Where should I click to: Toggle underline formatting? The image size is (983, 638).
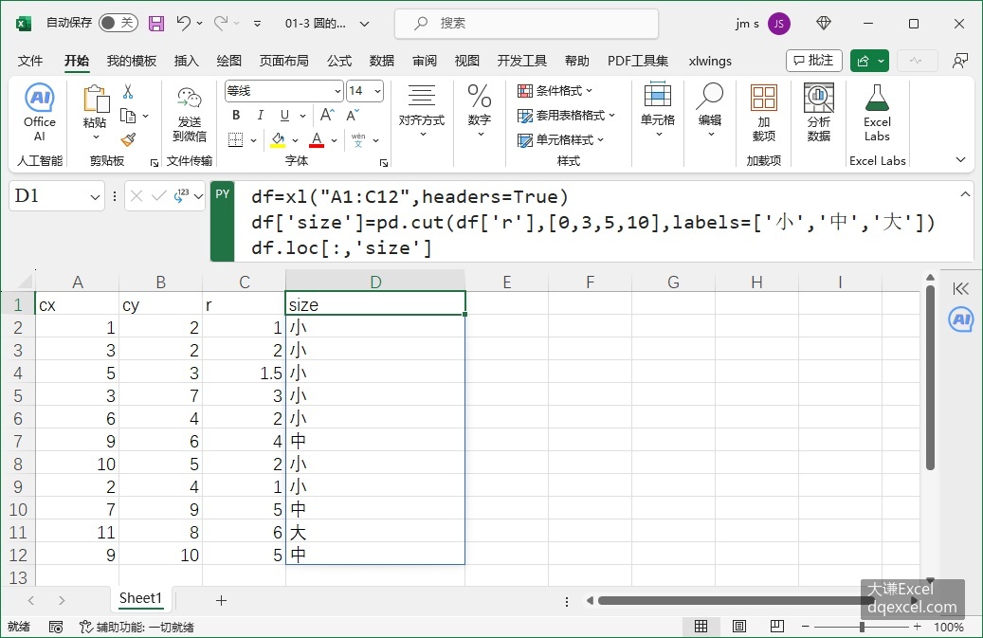point(284,116)
